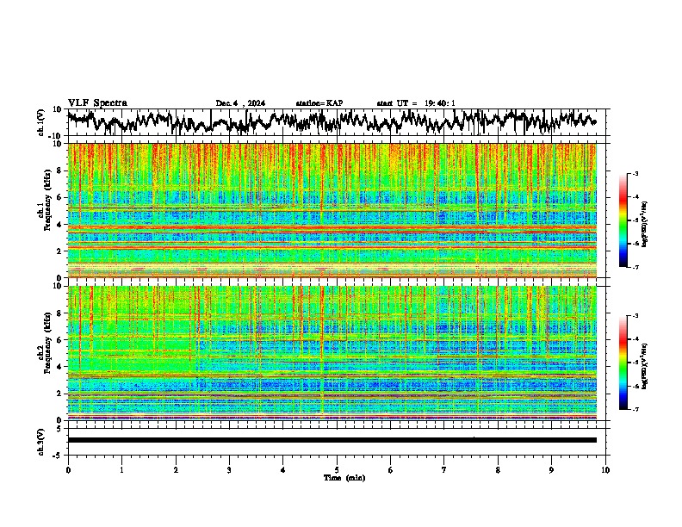
Task: Click the ch.1 spectrogram panel
Action: tap(332, 210)
